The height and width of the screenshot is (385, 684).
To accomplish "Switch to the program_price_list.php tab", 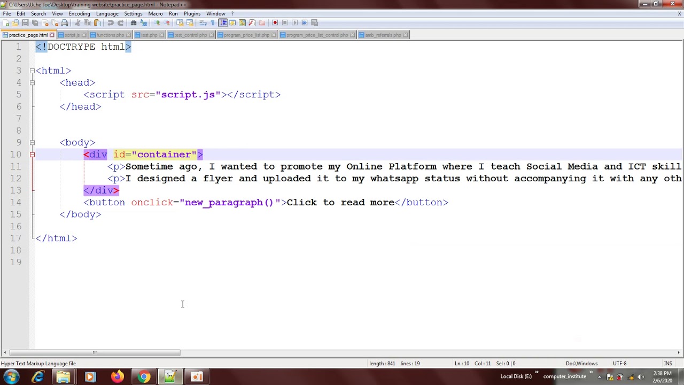I will tap(246, 35).
